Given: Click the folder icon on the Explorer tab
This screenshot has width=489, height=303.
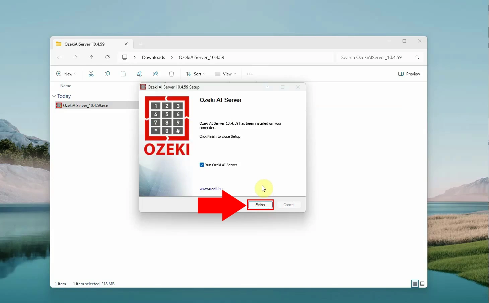Looking at the screenshot, I should [x=59, y=44].
